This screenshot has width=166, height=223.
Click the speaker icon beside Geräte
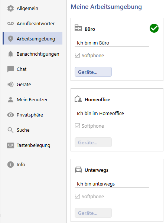[10, 85]
